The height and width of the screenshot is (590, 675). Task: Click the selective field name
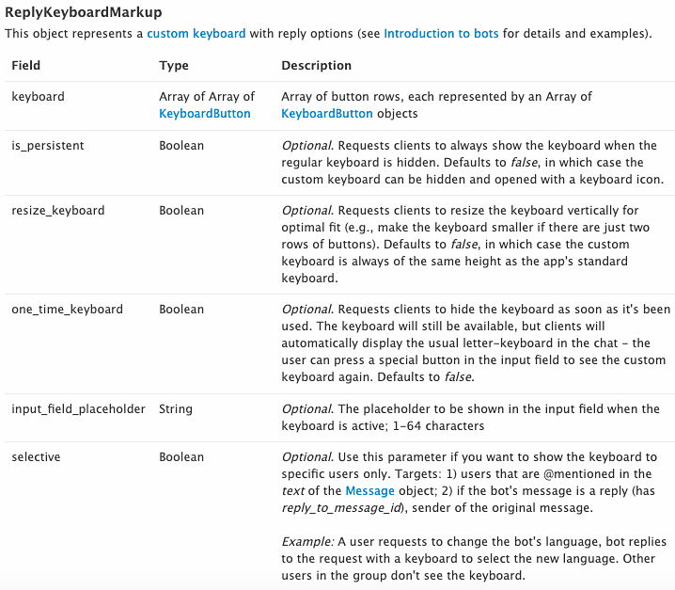(36, 457)
